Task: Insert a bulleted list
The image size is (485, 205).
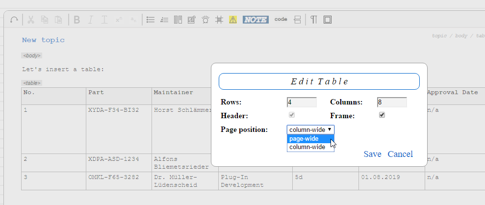Action: pyautogui.click(x=151, y=20)
